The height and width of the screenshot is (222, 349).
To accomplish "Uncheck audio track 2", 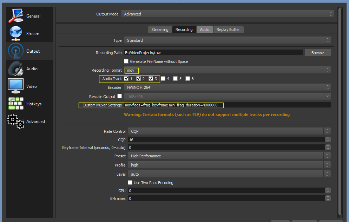I will point(138,79).
